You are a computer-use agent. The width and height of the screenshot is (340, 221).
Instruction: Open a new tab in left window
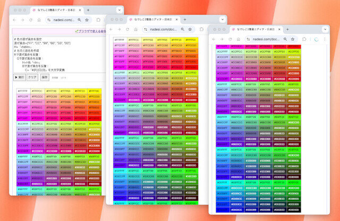pyautogui.click(x=88, y=10)
